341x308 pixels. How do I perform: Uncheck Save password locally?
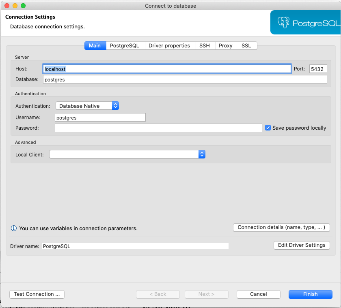click(x=268, y=128)
